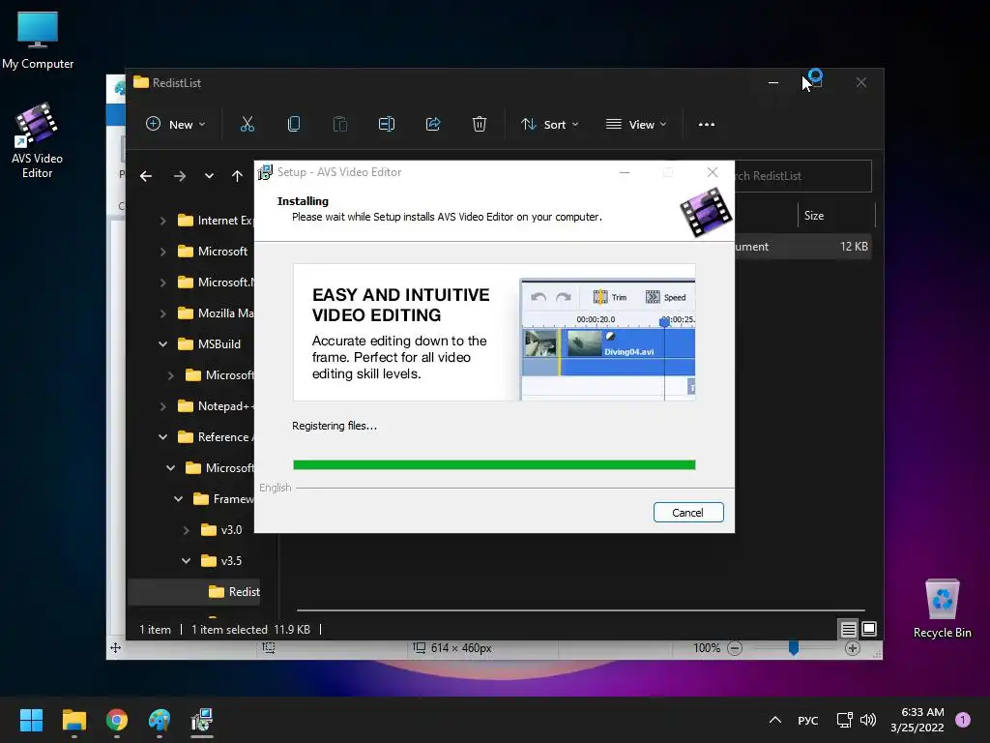Open the clock showing 6:33 AM
Image resolution: width=990 pixels, height=743 pixels.
pos(917,720)
